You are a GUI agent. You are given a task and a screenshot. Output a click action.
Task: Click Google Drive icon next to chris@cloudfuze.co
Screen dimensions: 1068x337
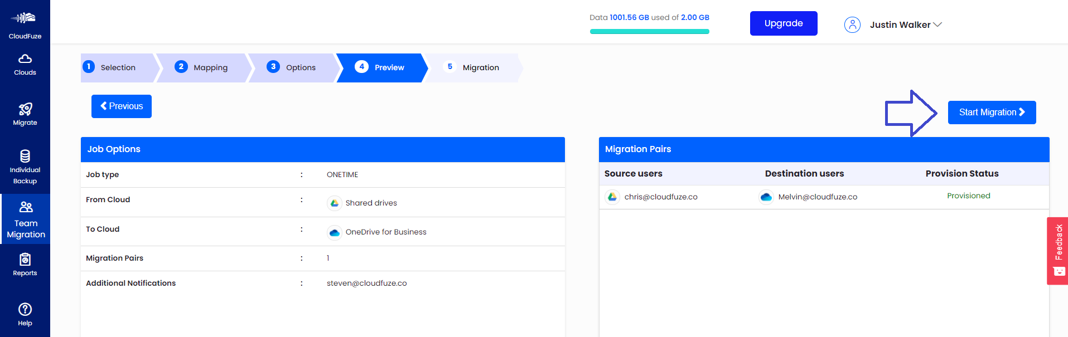tap(612, 197)
